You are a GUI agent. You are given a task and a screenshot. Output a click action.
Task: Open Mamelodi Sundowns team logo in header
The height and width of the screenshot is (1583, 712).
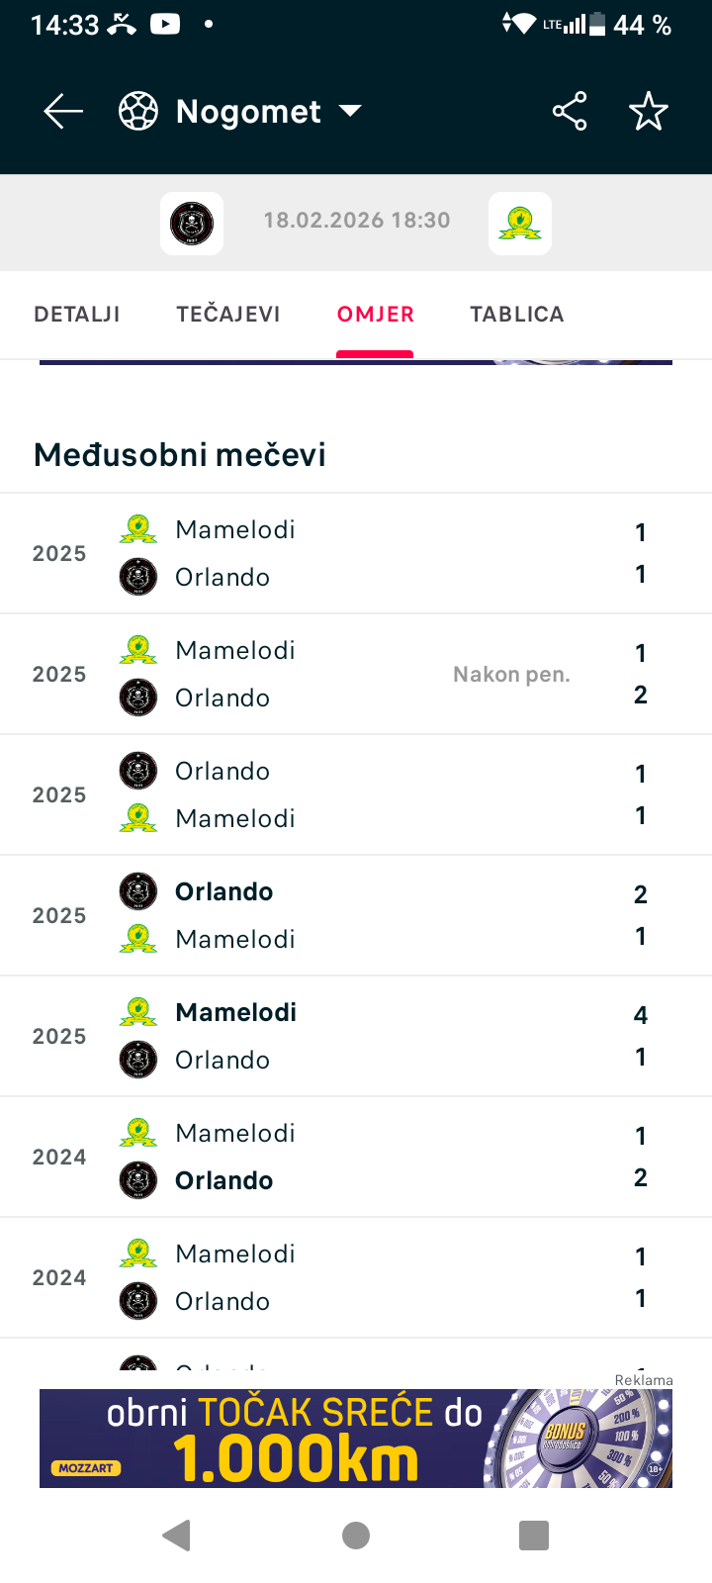(x=520, y=224)
